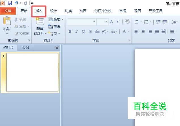180x126 pixels.
Task: Click the Aa Change Case icon
Action: pyautogui.click(x=113, y=32)
